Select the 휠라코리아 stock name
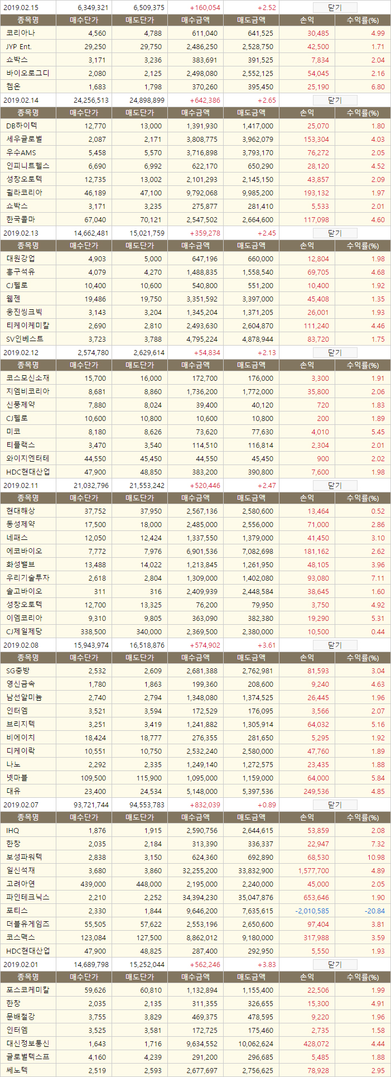This screenshot has width=391, height=1077. click(24, 193)
